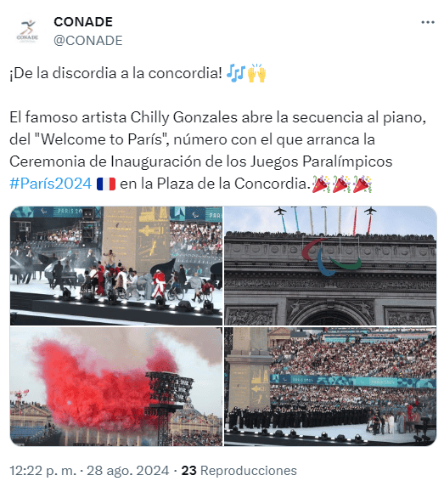
Task: Open the #París2024 hashtag
Action: click(51, 184)
